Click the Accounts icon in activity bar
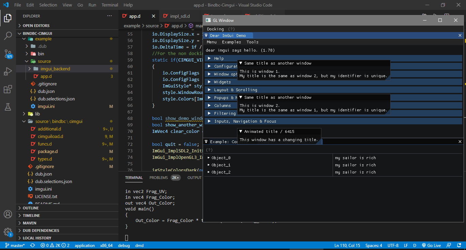Screen dimensions: 466x250 tap(8, 214)
